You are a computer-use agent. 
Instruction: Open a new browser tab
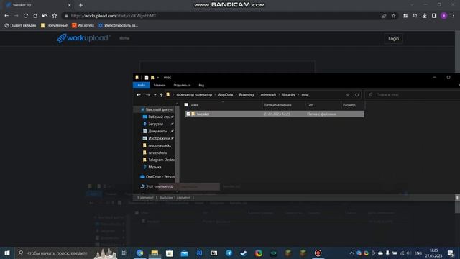pyautogui.click(x=80, y=5)
